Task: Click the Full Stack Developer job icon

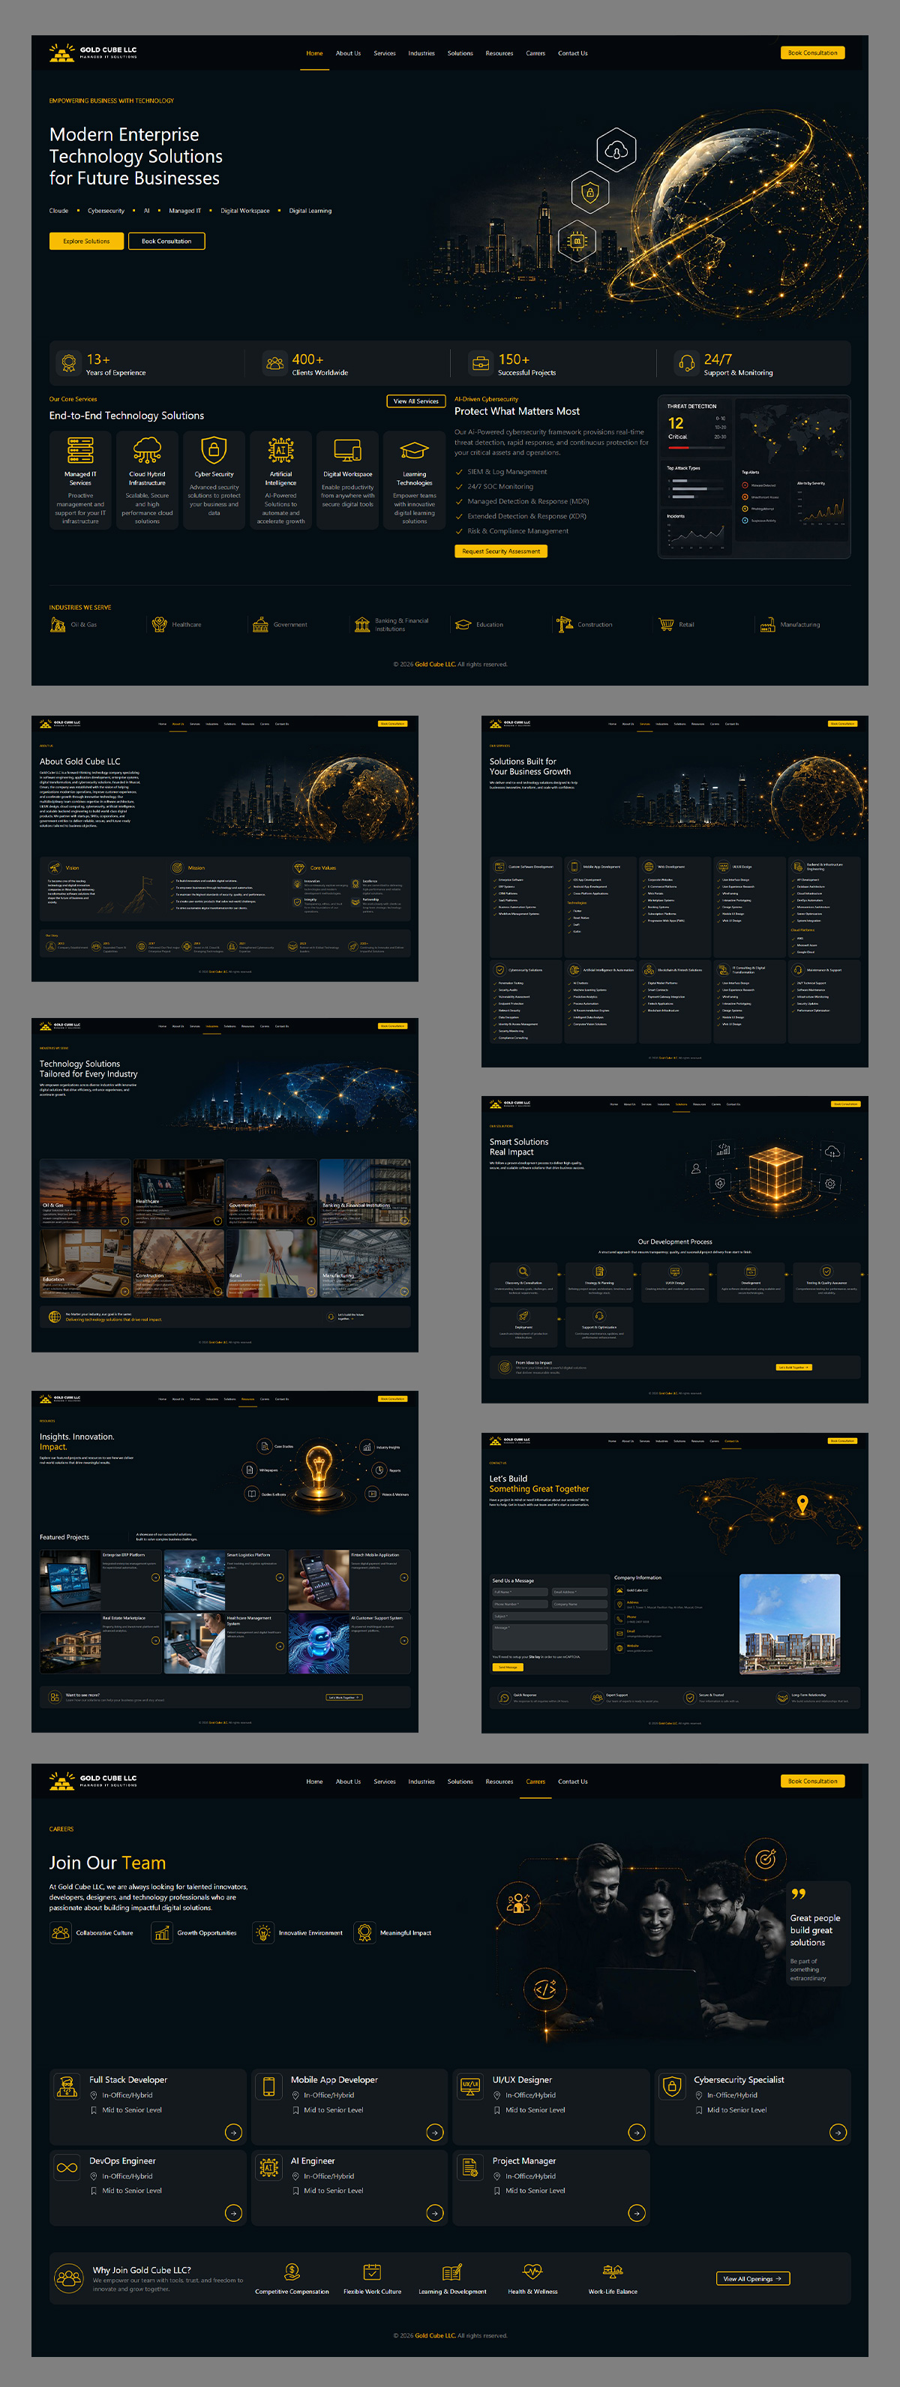Action: [x=67, y=2087]
